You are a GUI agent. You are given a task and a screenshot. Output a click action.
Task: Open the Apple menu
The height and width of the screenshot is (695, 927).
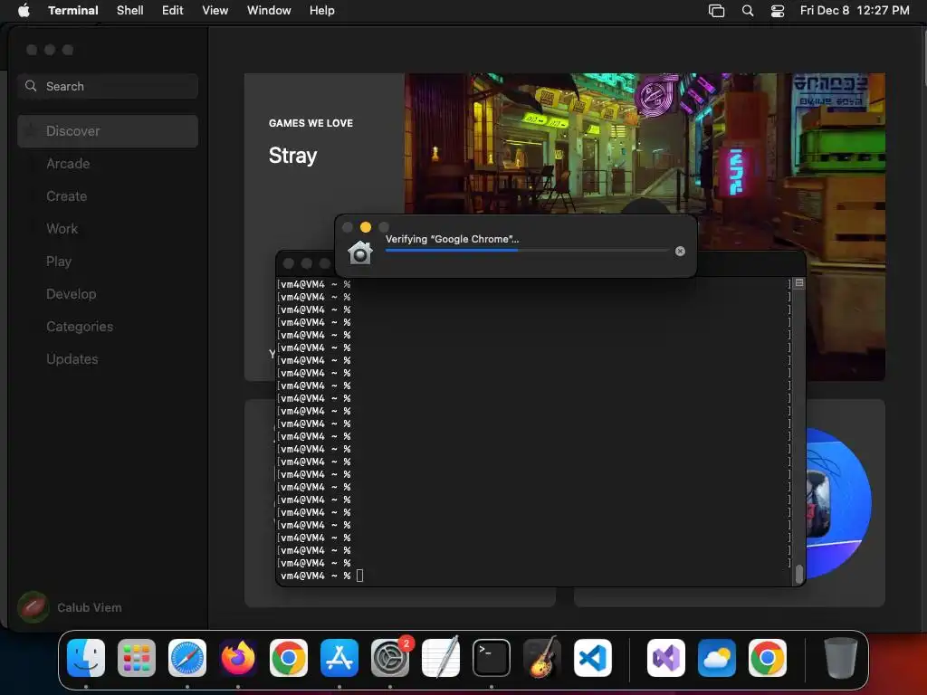[24, 10]
